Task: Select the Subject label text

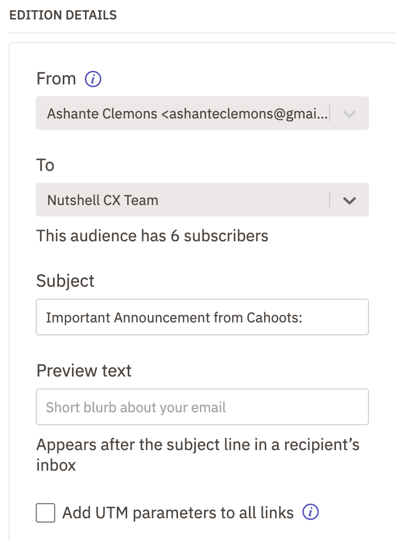Action: pyautogui.click(x=65, y=281)
